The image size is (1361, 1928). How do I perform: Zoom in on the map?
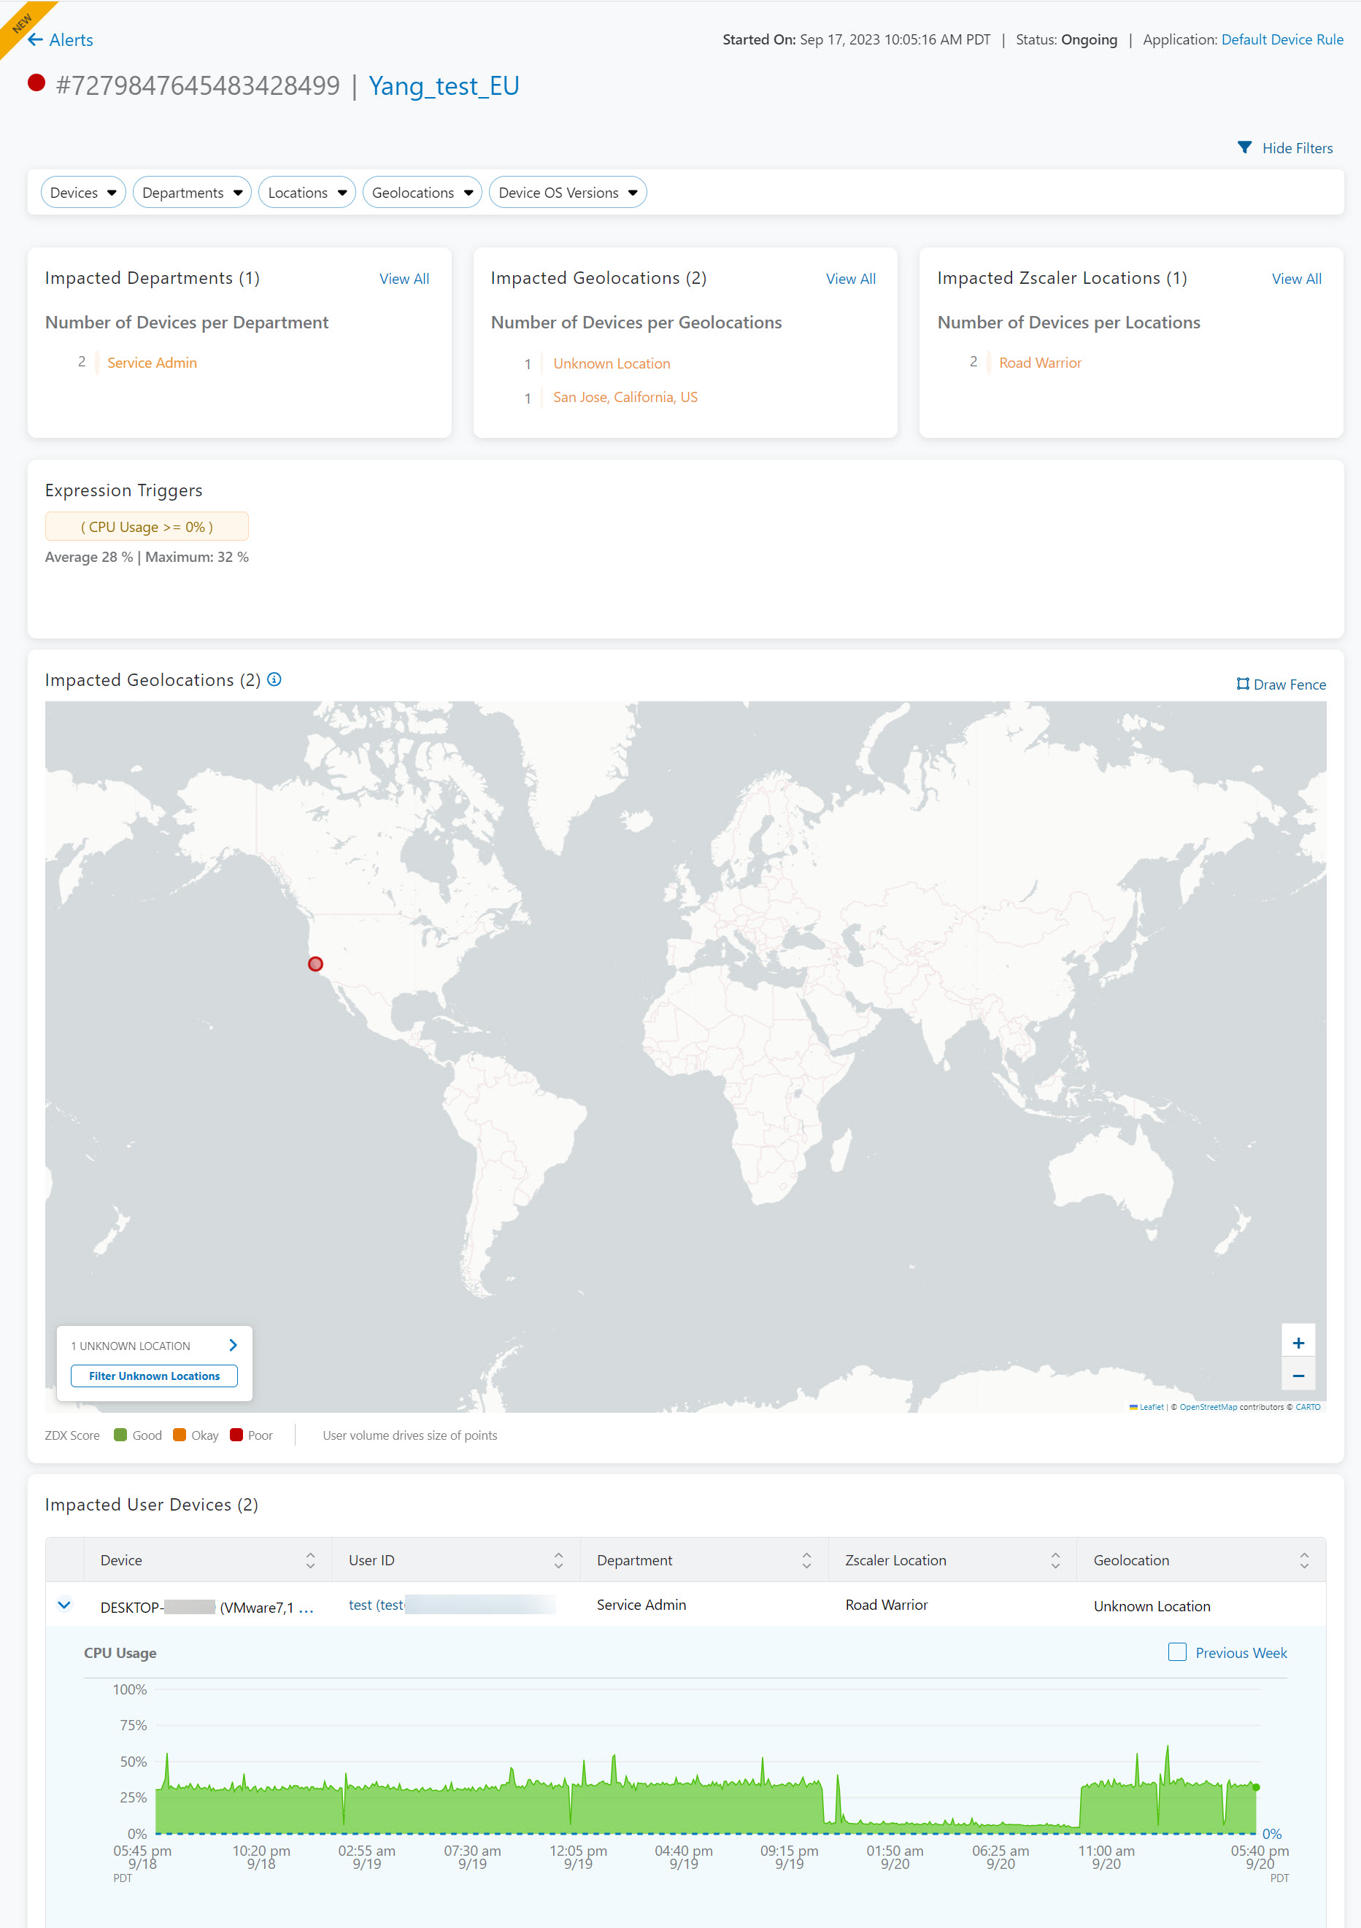point(1298,1343)
